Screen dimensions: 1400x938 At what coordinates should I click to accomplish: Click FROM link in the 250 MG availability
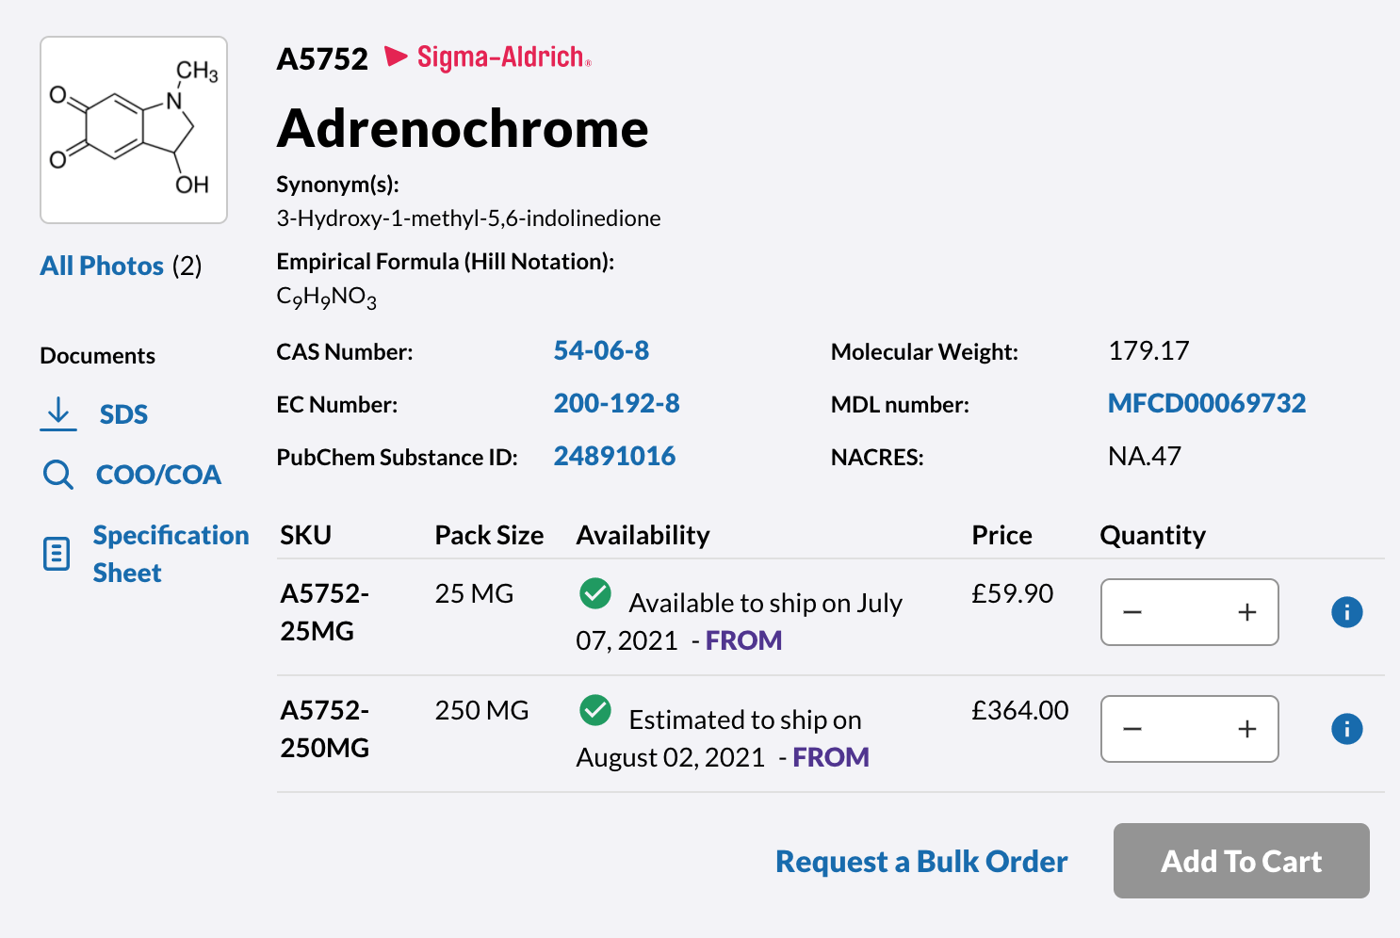830,757
